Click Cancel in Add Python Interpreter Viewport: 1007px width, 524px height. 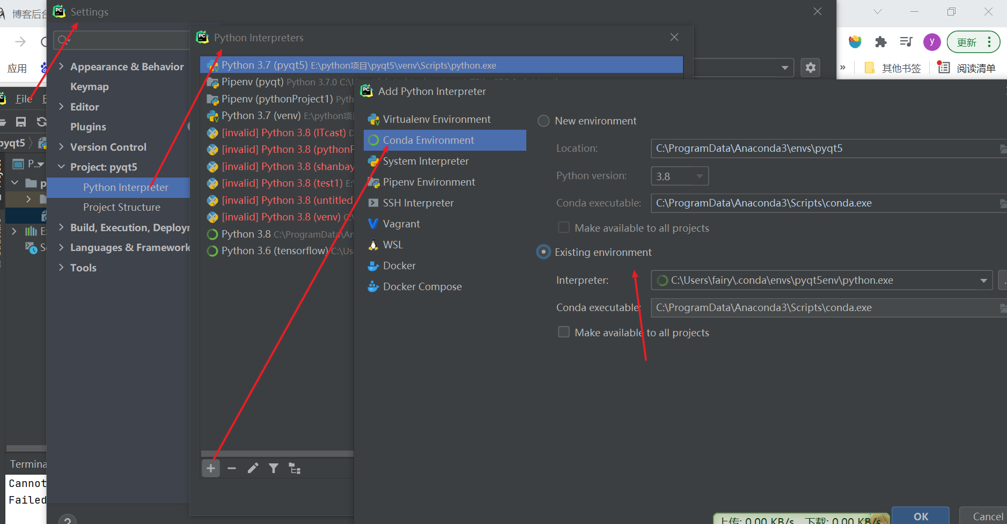click(984, 516)
